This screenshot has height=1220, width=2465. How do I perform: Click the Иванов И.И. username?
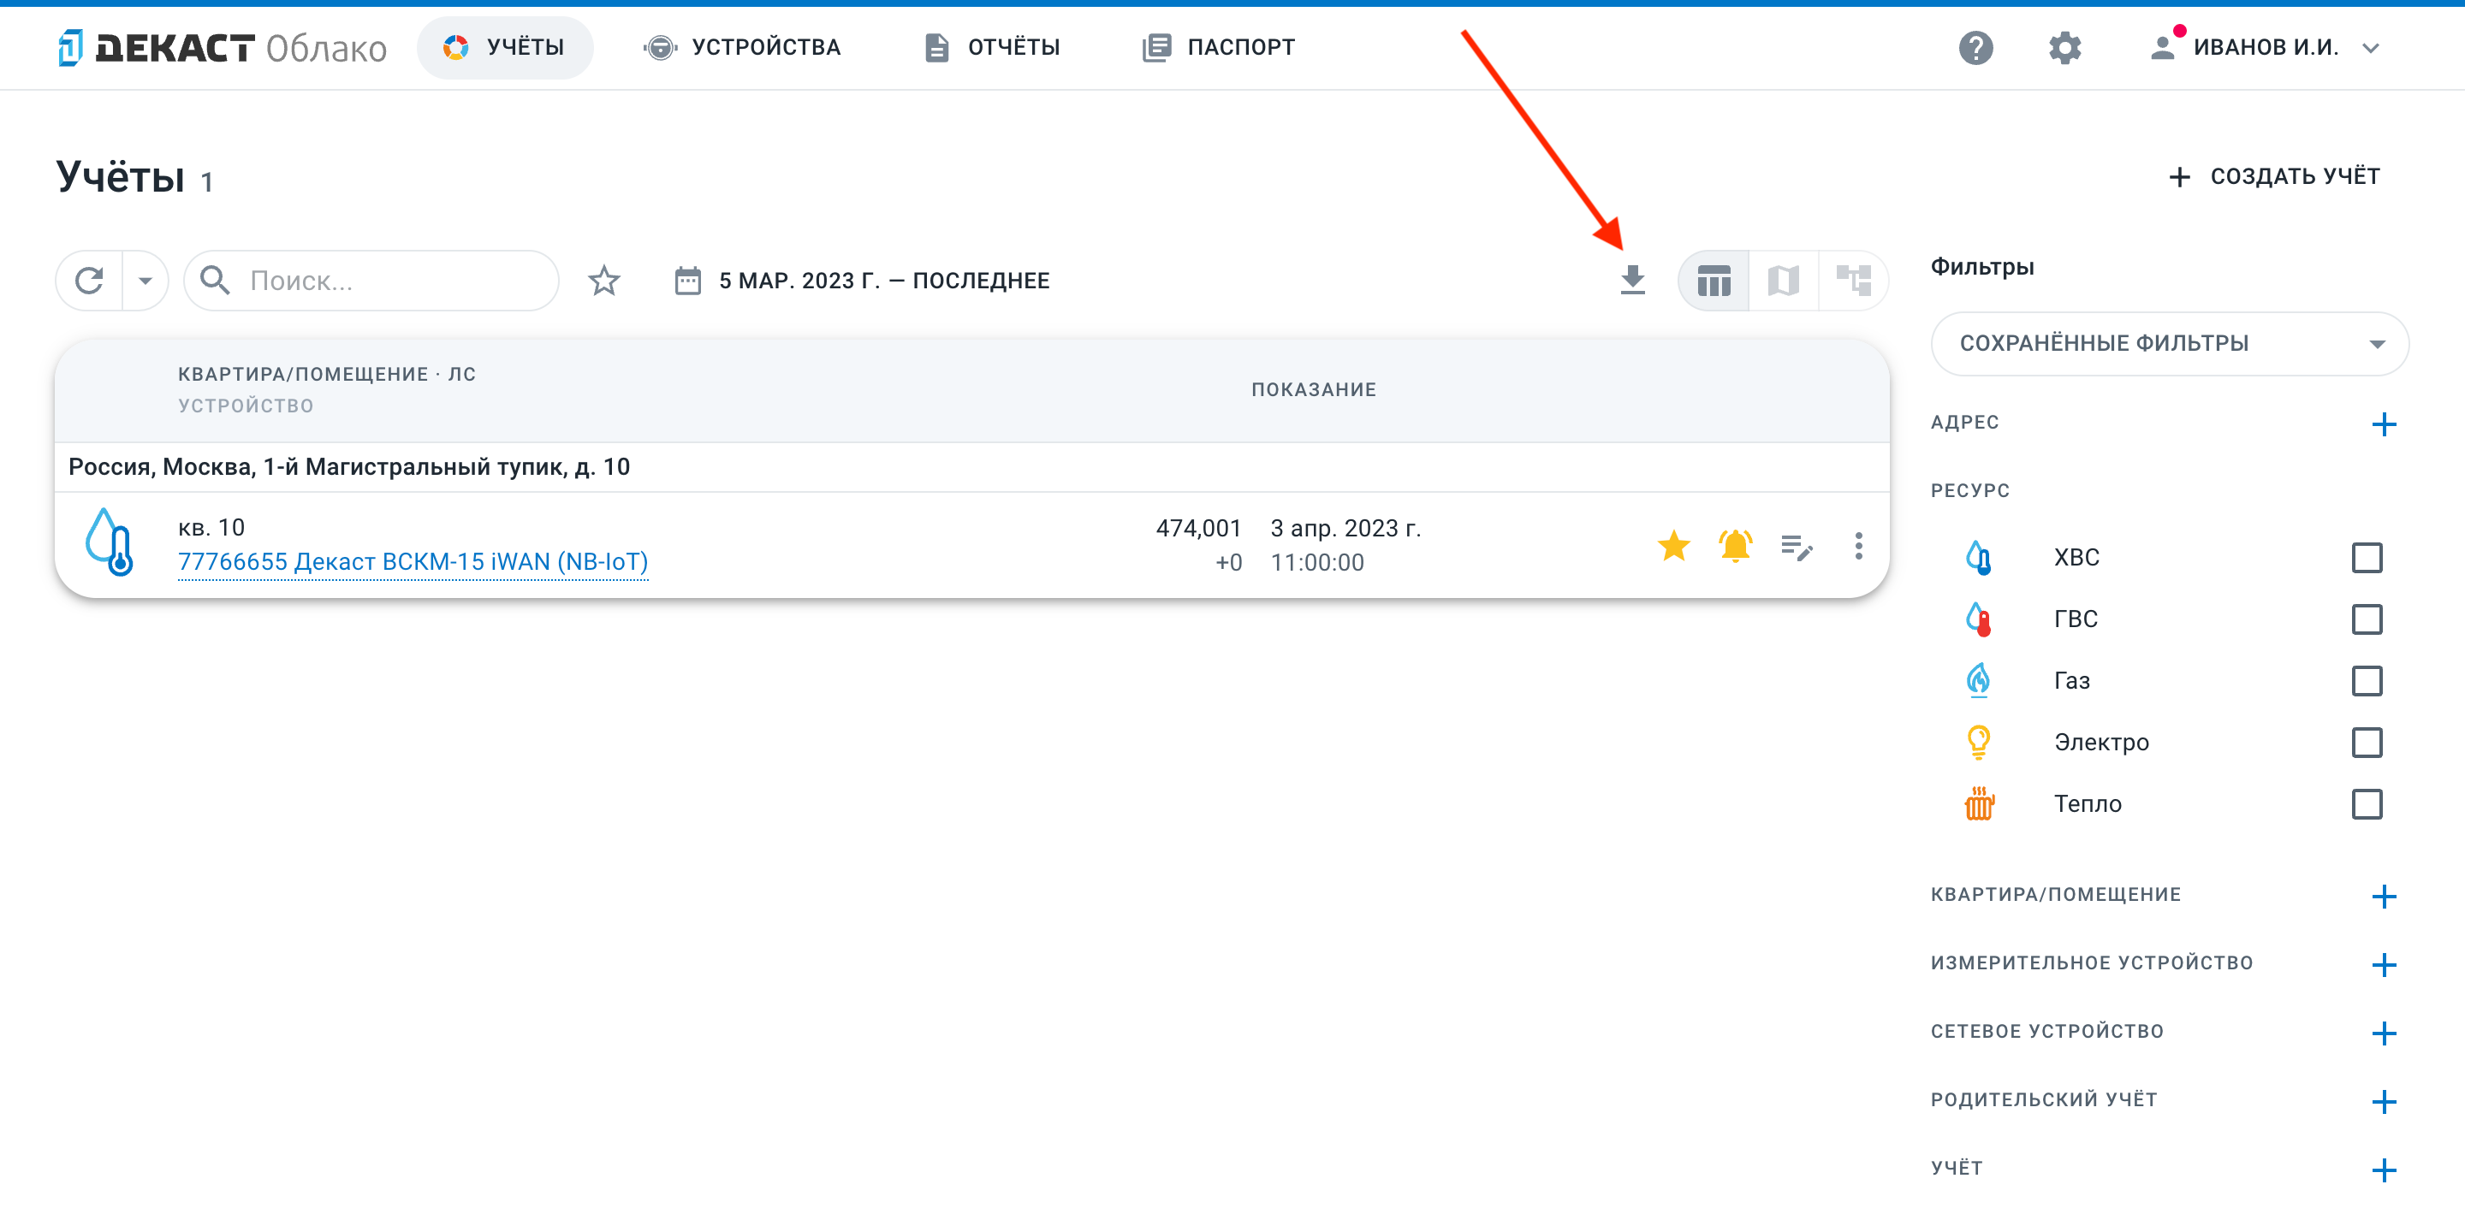pyautogui.click(x=2265, y=47)
